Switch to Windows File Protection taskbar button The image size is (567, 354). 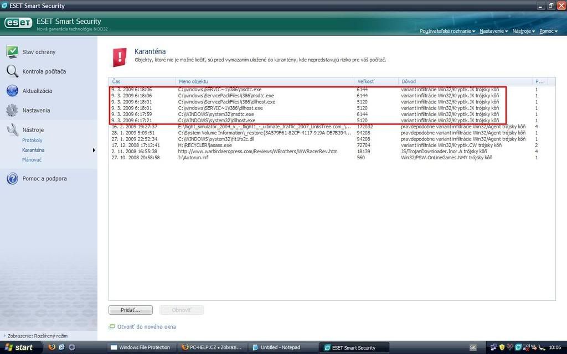click(x=140, y=347)
